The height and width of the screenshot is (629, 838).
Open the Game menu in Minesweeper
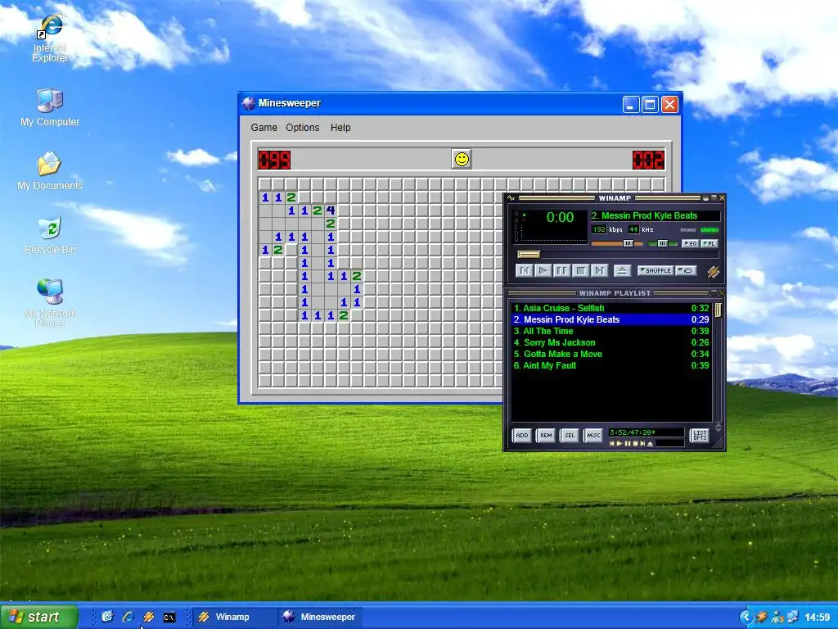[264, 127]
